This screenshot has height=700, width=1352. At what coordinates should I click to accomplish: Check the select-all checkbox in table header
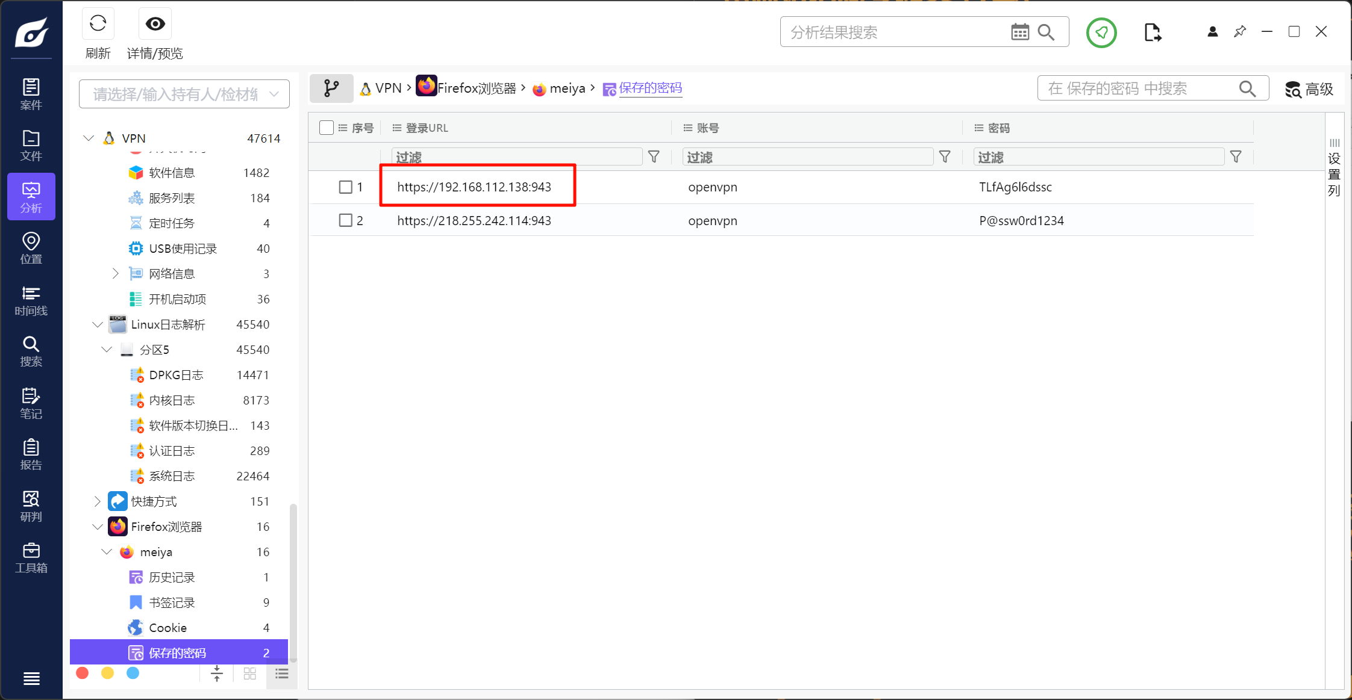click(x=327, y=128)
